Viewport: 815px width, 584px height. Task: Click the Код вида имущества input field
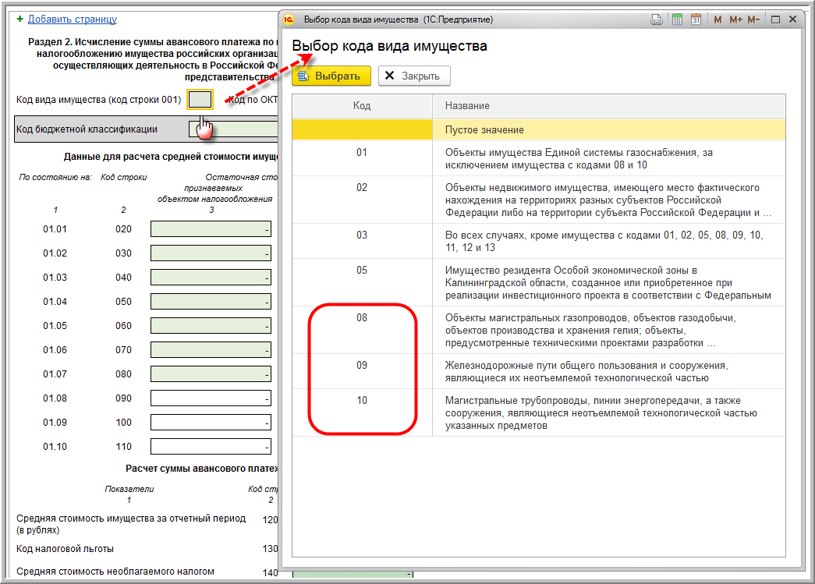point(200,100)
